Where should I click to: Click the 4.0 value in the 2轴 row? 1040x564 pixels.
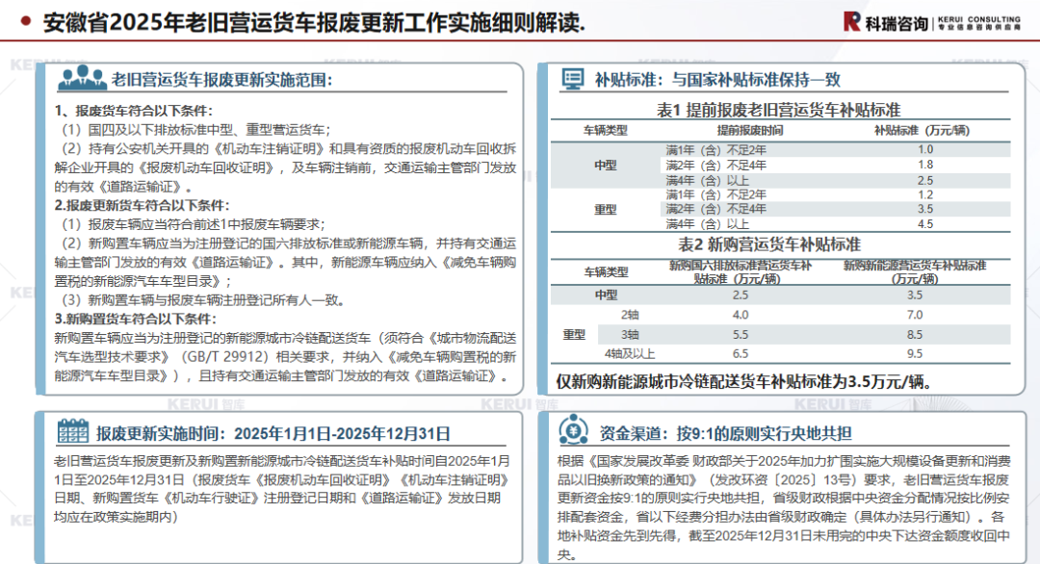point(741,315)
